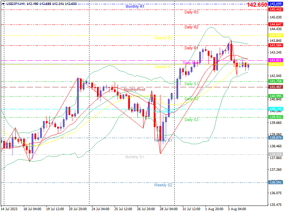Select the Weekly R2 yellow label

click(163, 38)
